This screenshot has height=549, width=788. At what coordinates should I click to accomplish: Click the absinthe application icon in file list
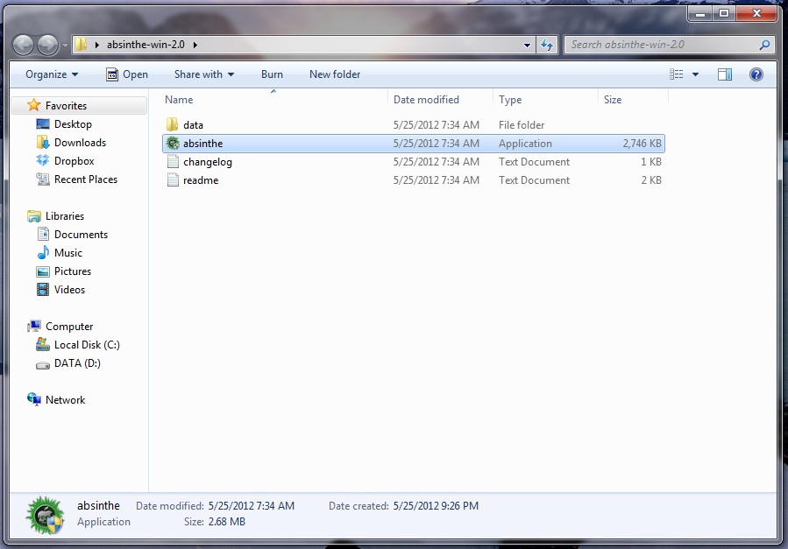[x=173, y=144]
